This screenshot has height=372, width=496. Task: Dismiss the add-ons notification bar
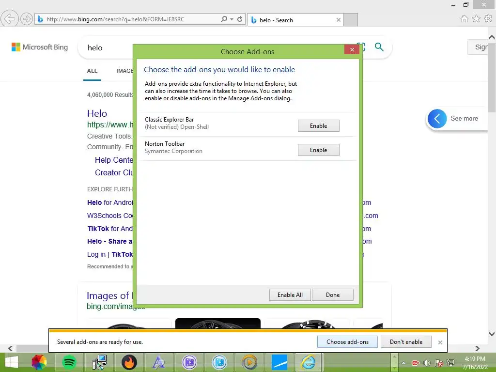click(440, 342)
